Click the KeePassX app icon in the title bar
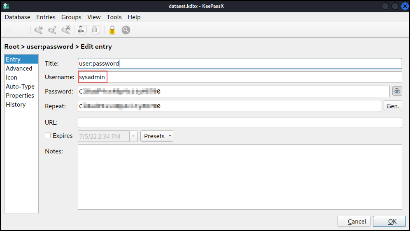 click(x=6, y=6)
